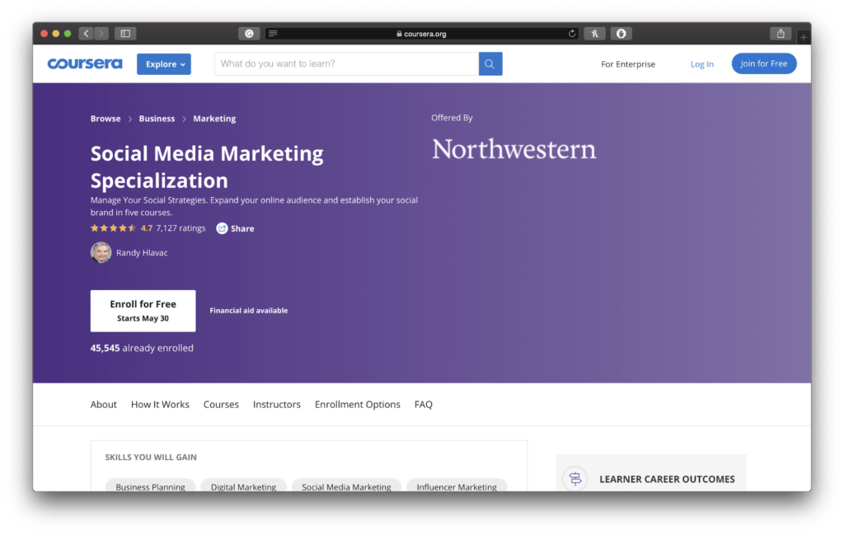Select the Instructors tab

point(277,404)
